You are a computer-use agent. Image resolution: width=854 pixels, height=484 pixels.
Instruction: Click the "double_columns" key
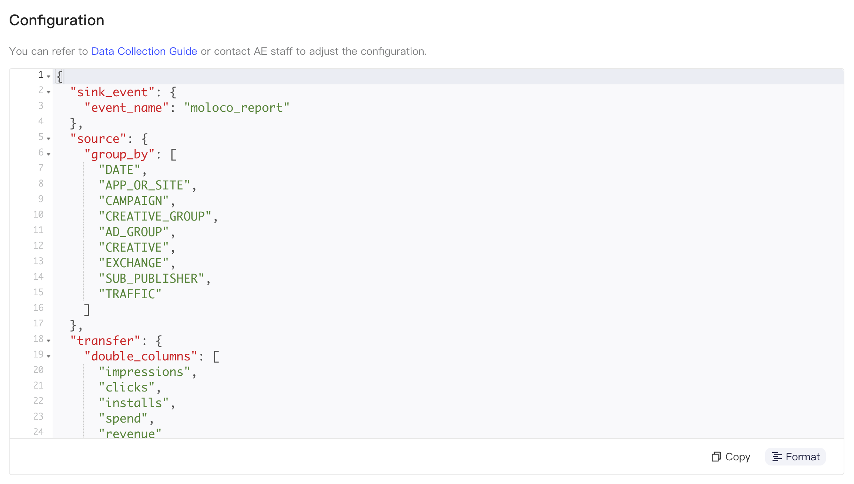click(x=141, y=356)
